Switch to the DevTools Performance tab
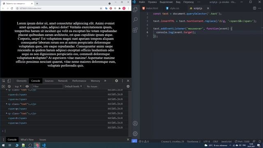The height and width of the screenshot is (148, 263). (79, 81)
